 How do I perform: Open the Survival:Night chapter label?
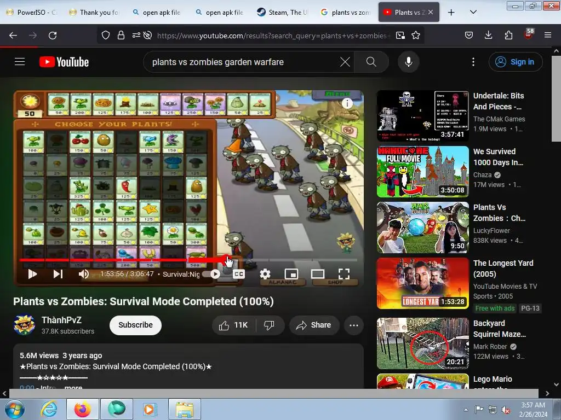pos(181,274)
